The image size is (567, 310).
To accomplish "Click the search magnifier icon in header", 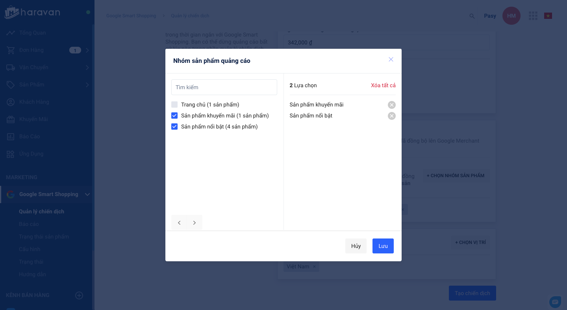I will coord(472,16).
